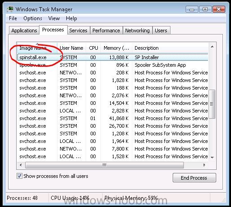231x207 pixels.
Task: Select svchost.exe using 1,964 K memory
Action: [113, 141]
